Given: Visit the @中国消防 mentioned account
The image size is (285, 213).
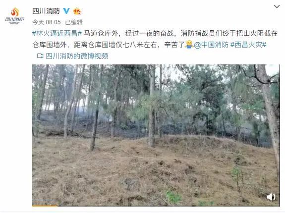Looking at the screenshot, I should click(x=211, y=45).
